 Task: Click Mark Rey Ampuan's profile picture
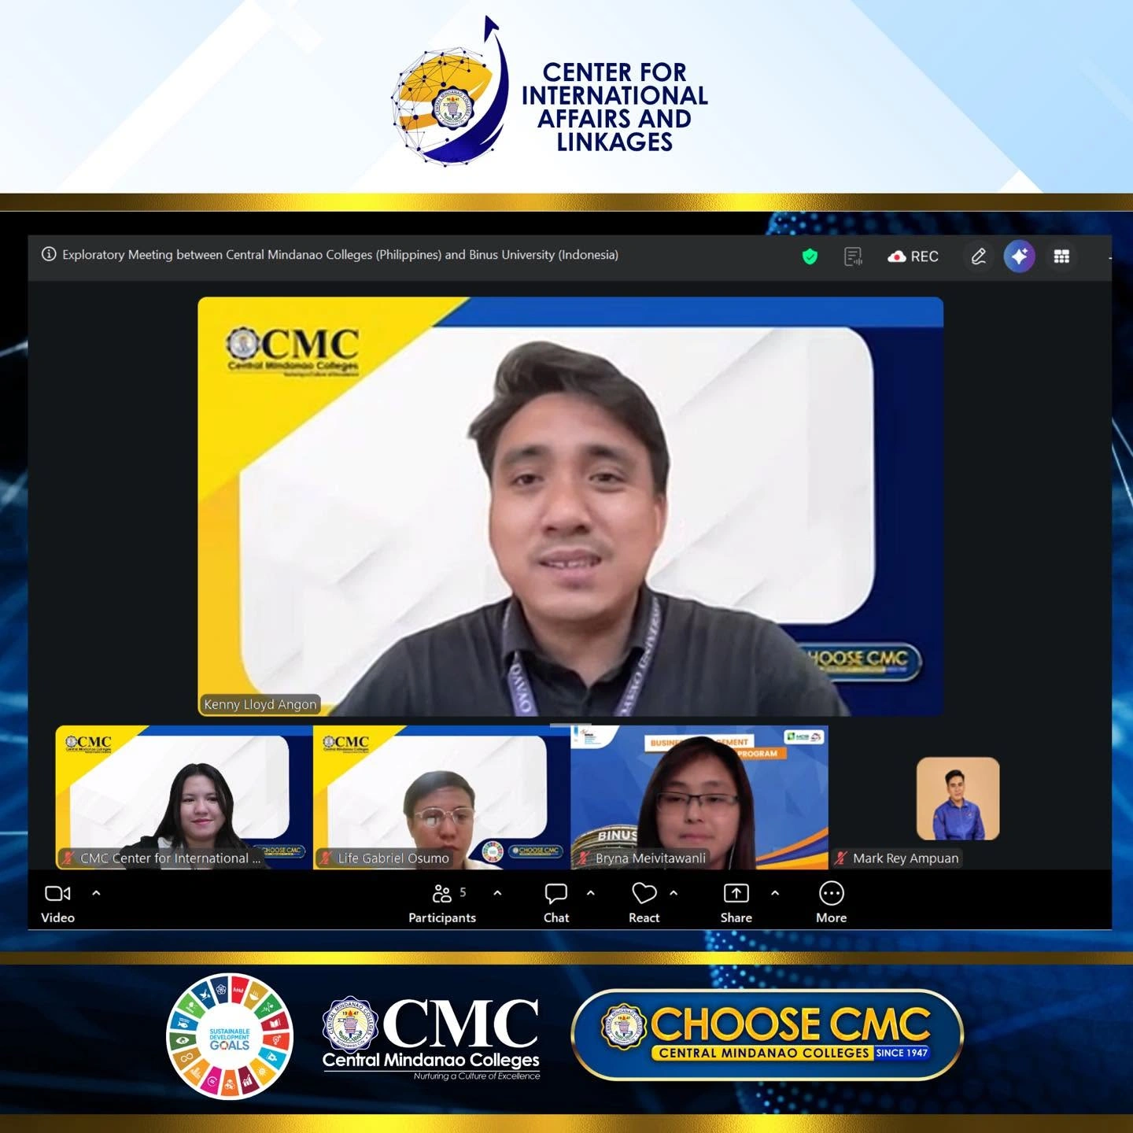tap(958, 799)
